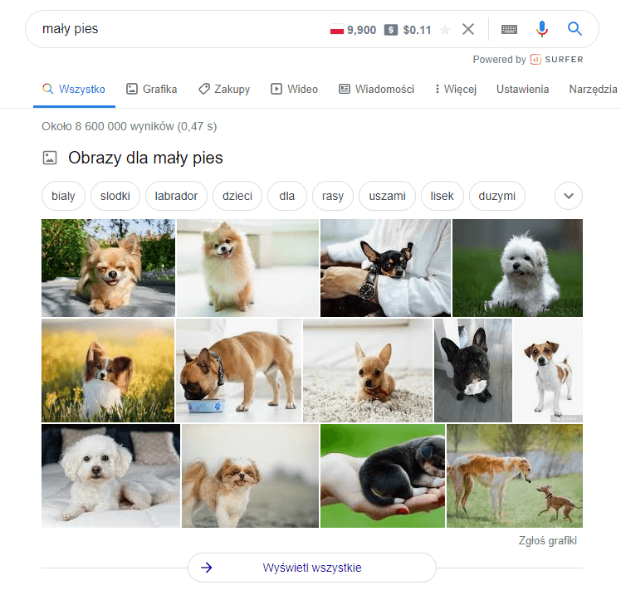
Task: Open the Wiadomości tab
Action: (x=376, y=90)
